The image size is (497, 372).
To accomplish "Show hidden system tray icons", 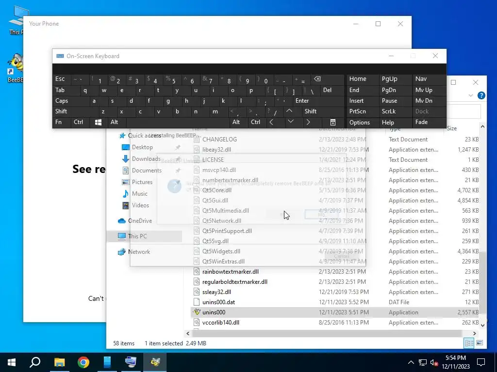I will pyautogui.click(x=411, y=362).
